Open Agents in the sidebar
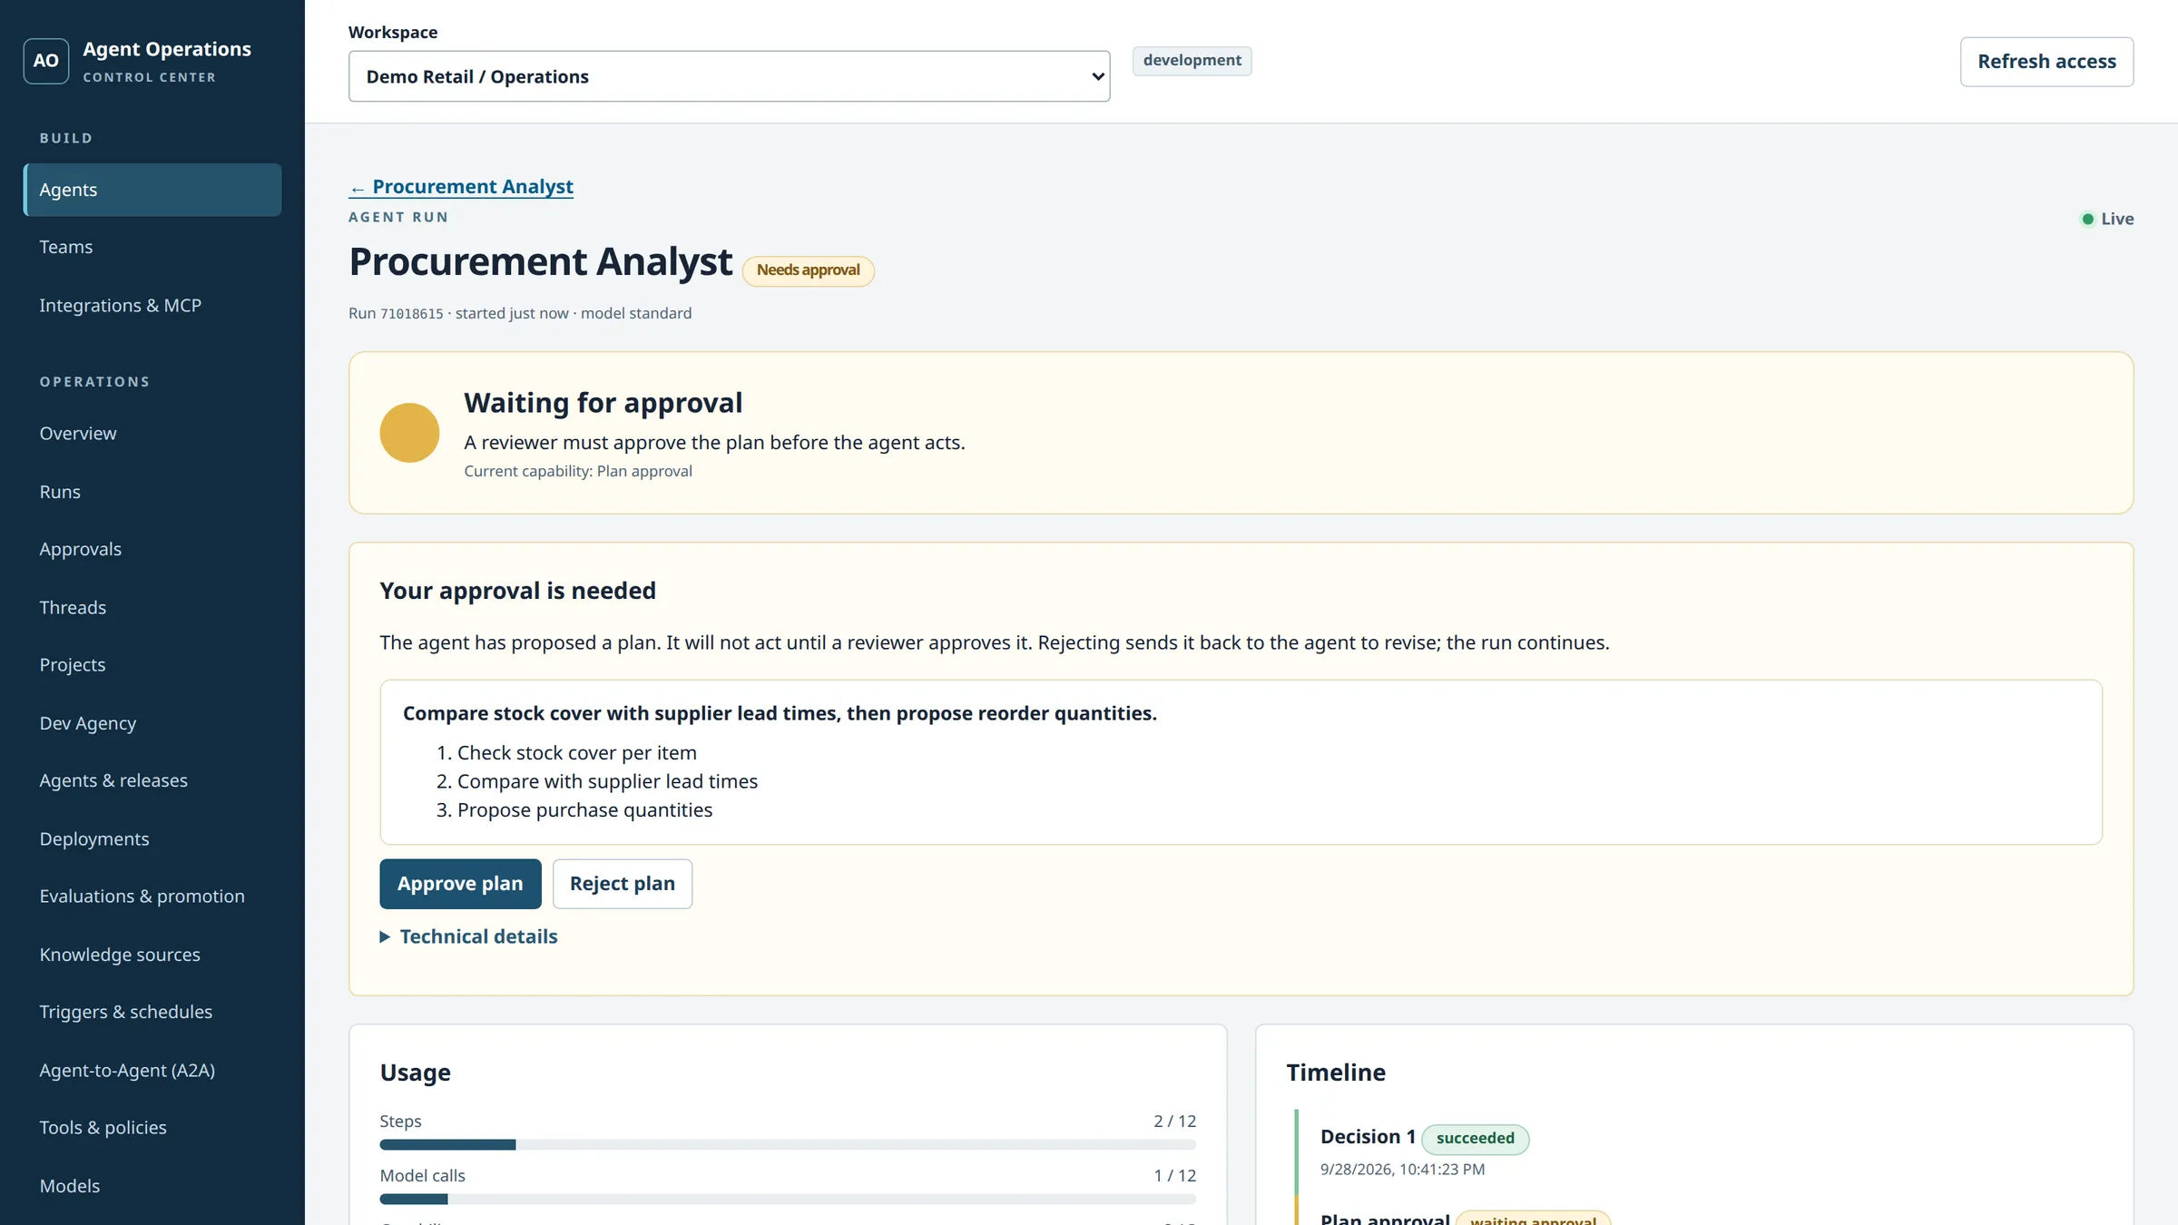This screenshot has height=1225, width=2178. (152, 190)
